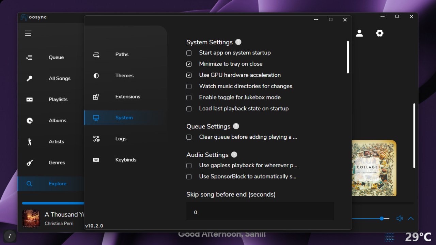Open the hamburger menu in Moosync sidebar
This screenshot has width=436, height=245.
(28, 33)
